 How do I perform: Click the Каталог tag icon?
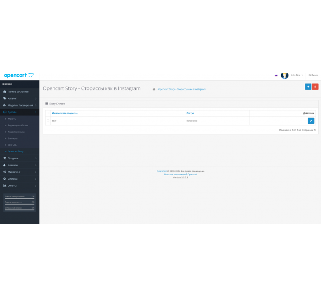coord(5,99)
